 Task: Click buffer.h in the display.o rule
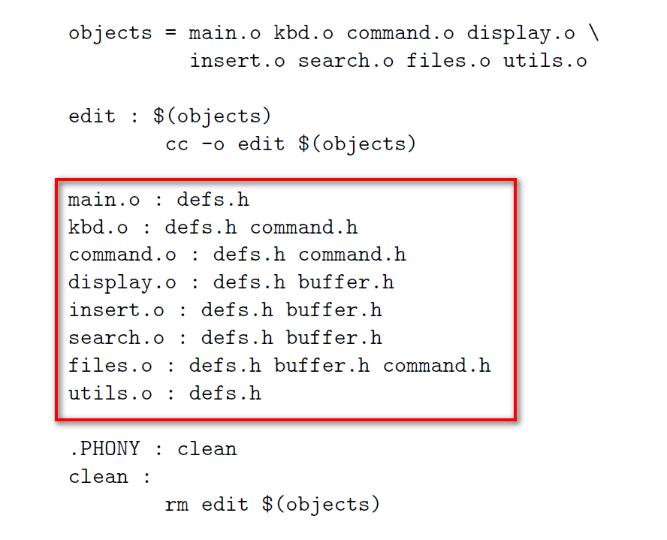[x=346, y=282]
